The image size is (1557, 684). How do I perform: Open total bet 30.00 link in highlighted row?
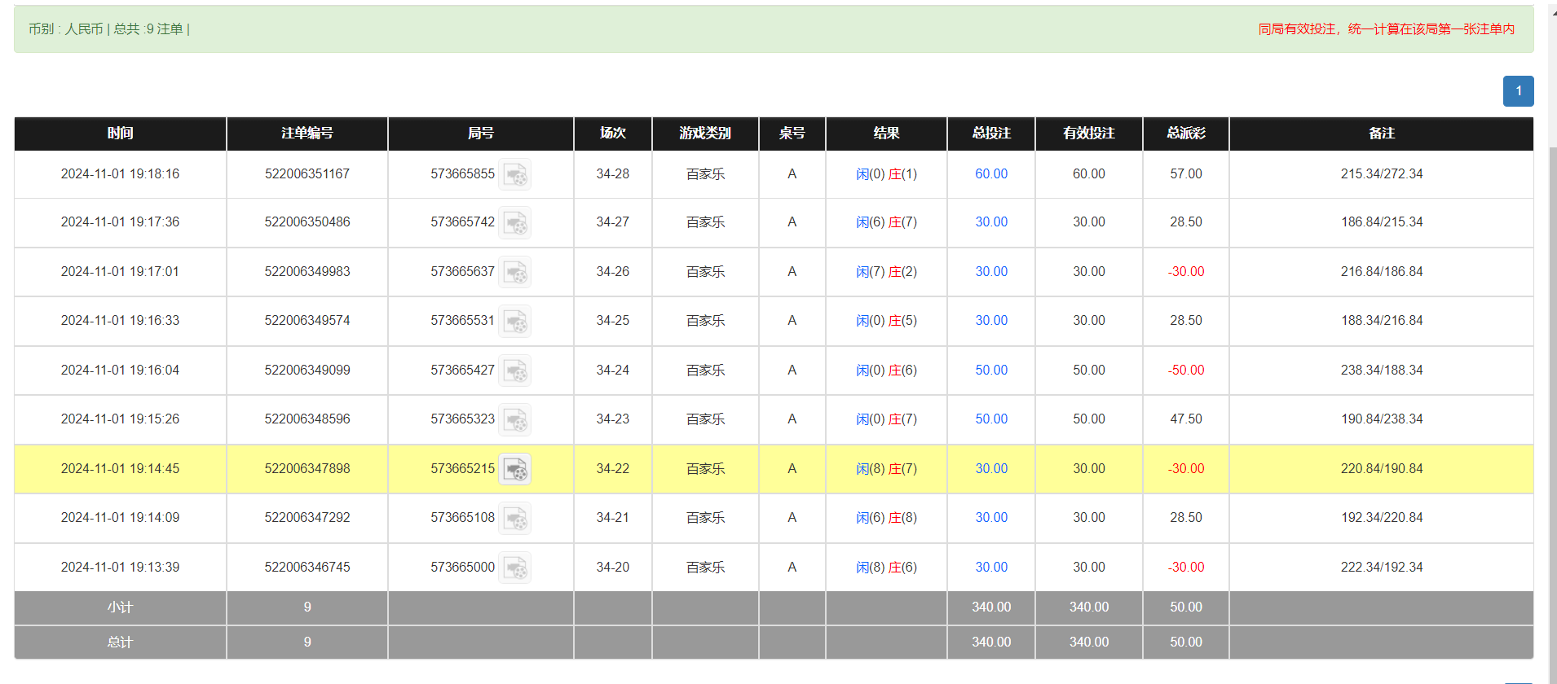click(990, 469)
